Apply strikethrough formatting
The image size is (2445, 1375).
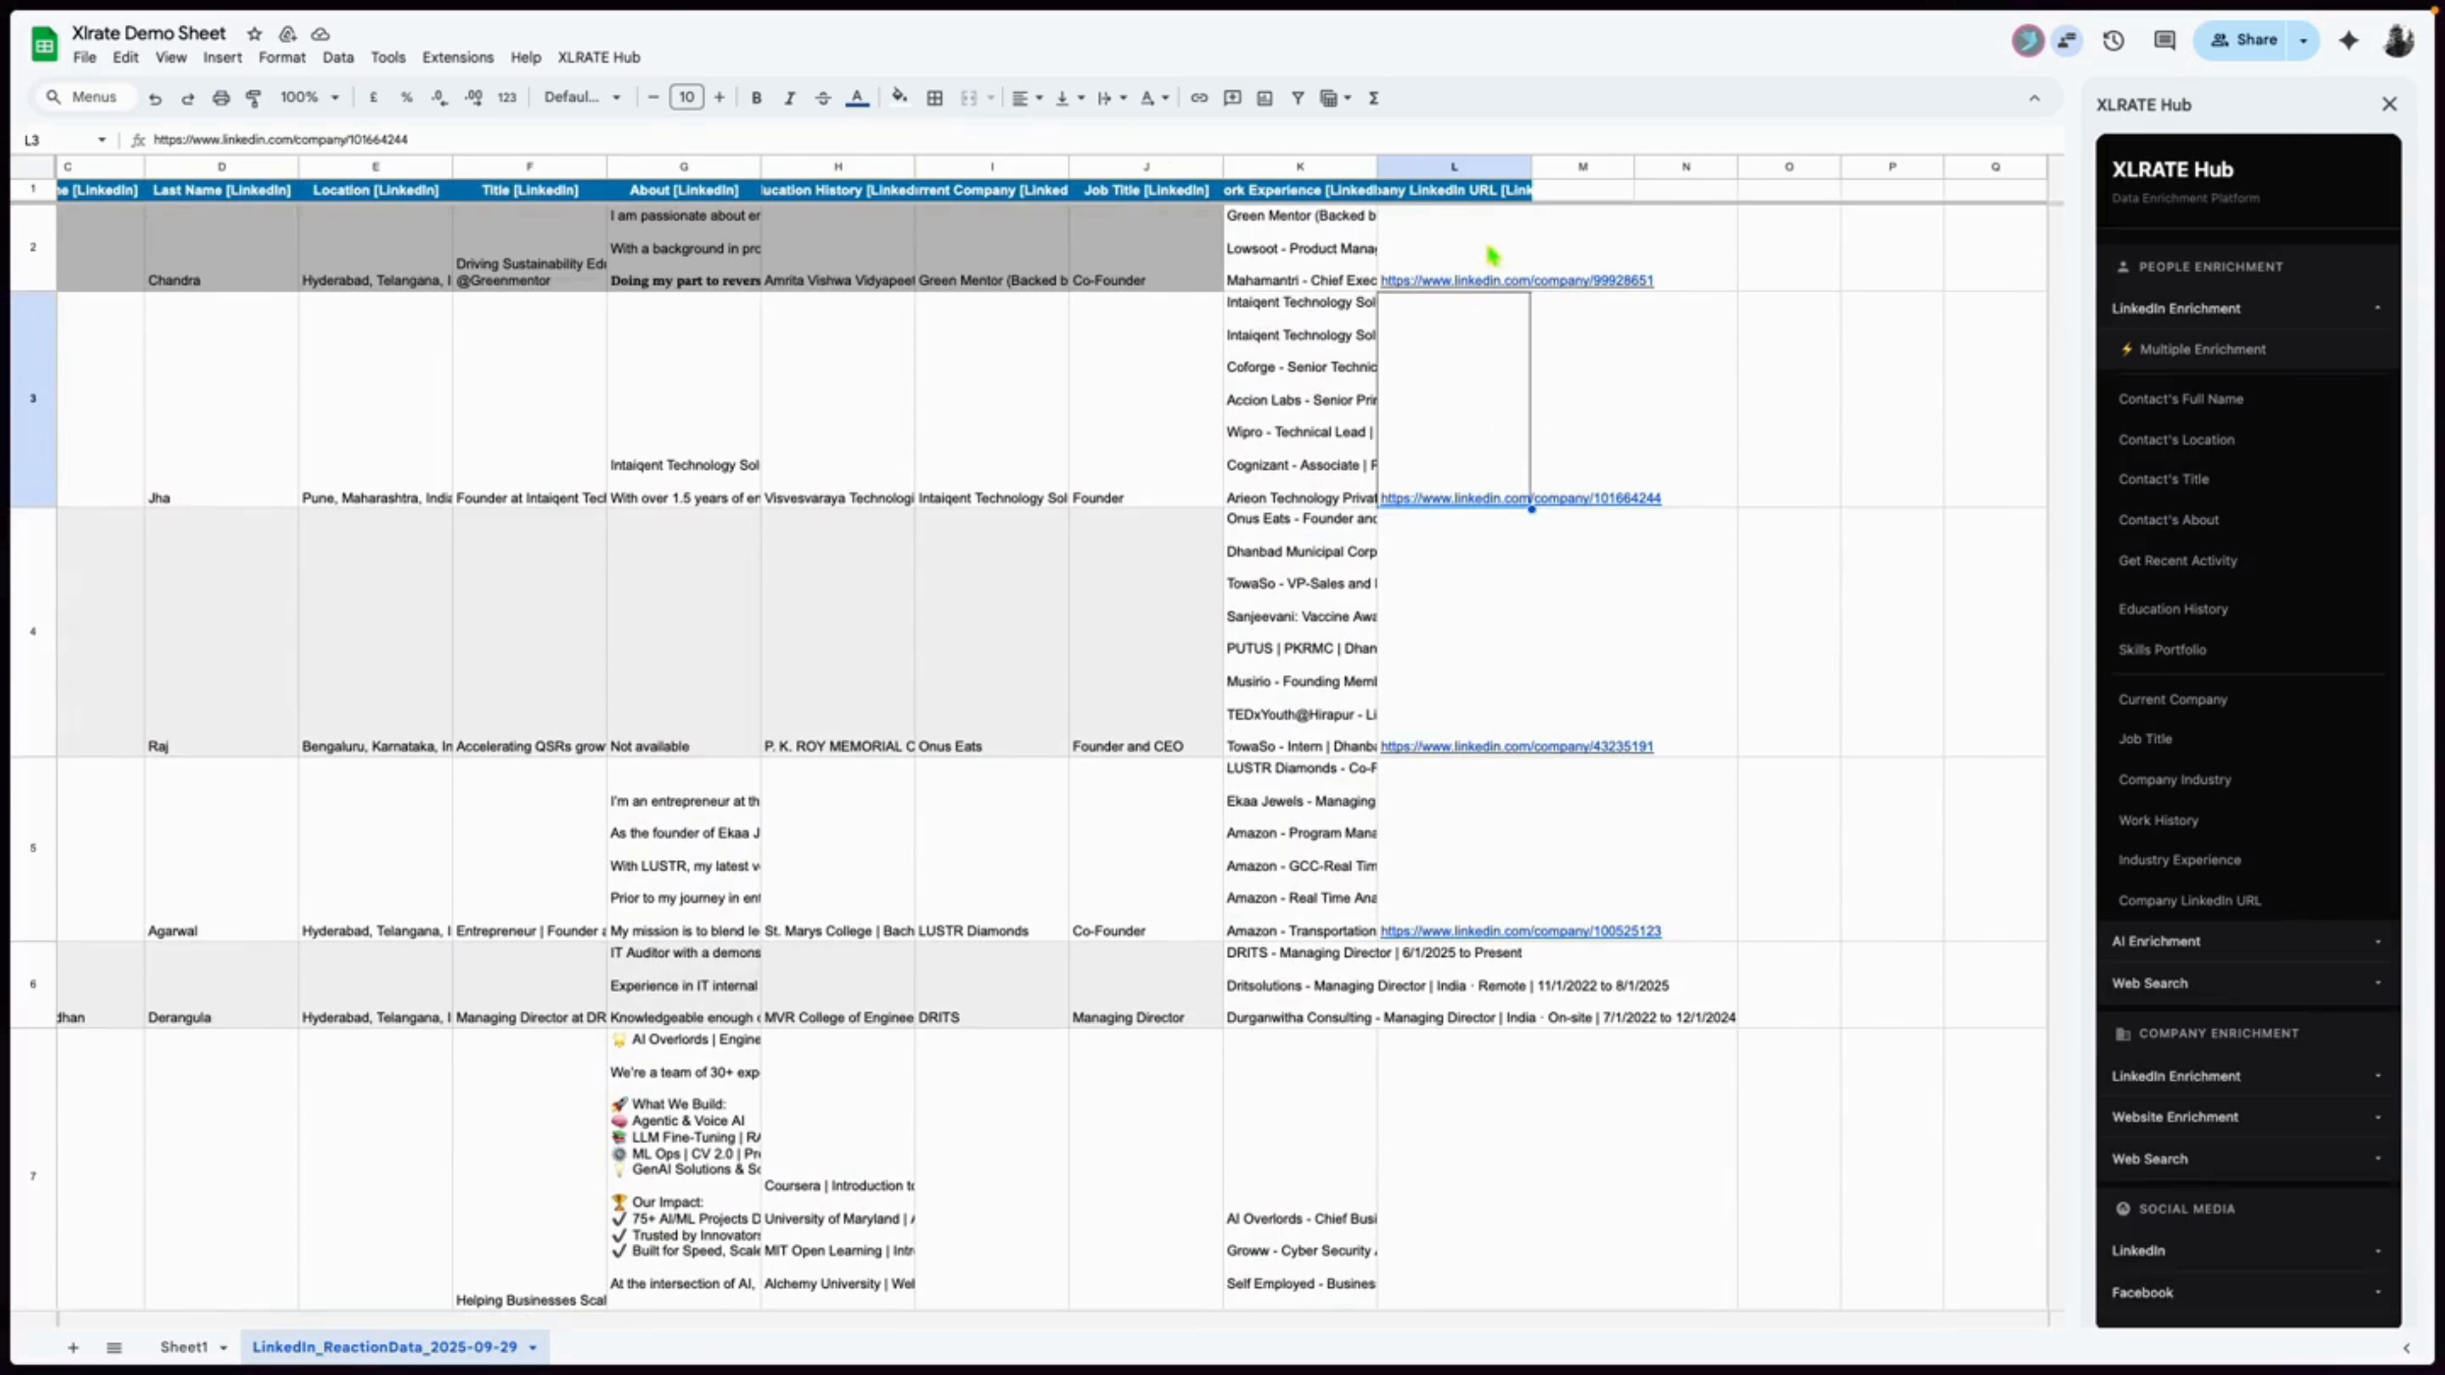(x=823, y=97)
